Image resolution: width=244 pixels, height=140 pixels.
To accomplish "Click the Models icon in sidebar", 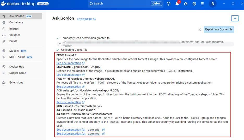I will click(x=4, y=51).
